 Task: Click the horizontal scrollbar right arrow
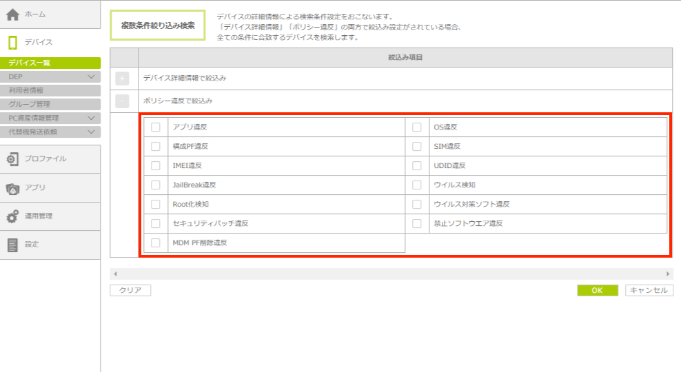[668, 273]
